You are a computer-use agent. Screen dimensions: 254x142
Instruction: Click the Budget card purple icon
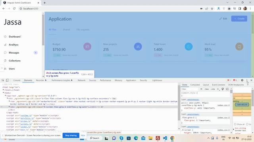coord(87,47)
